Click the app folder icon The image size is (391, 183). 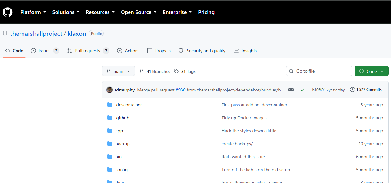click(110, 131)
